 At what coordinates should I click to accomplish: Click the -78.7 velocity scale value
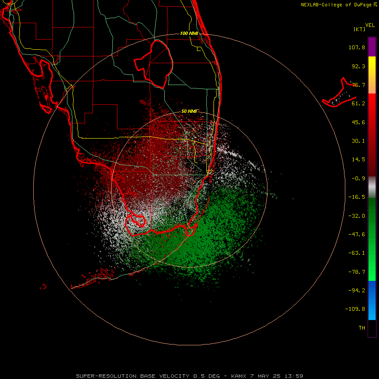tap(357, 272)
